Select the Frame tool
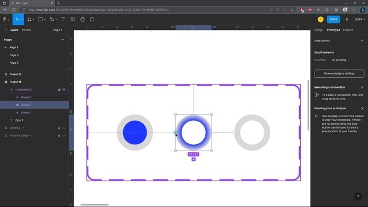 coord(29,20)
